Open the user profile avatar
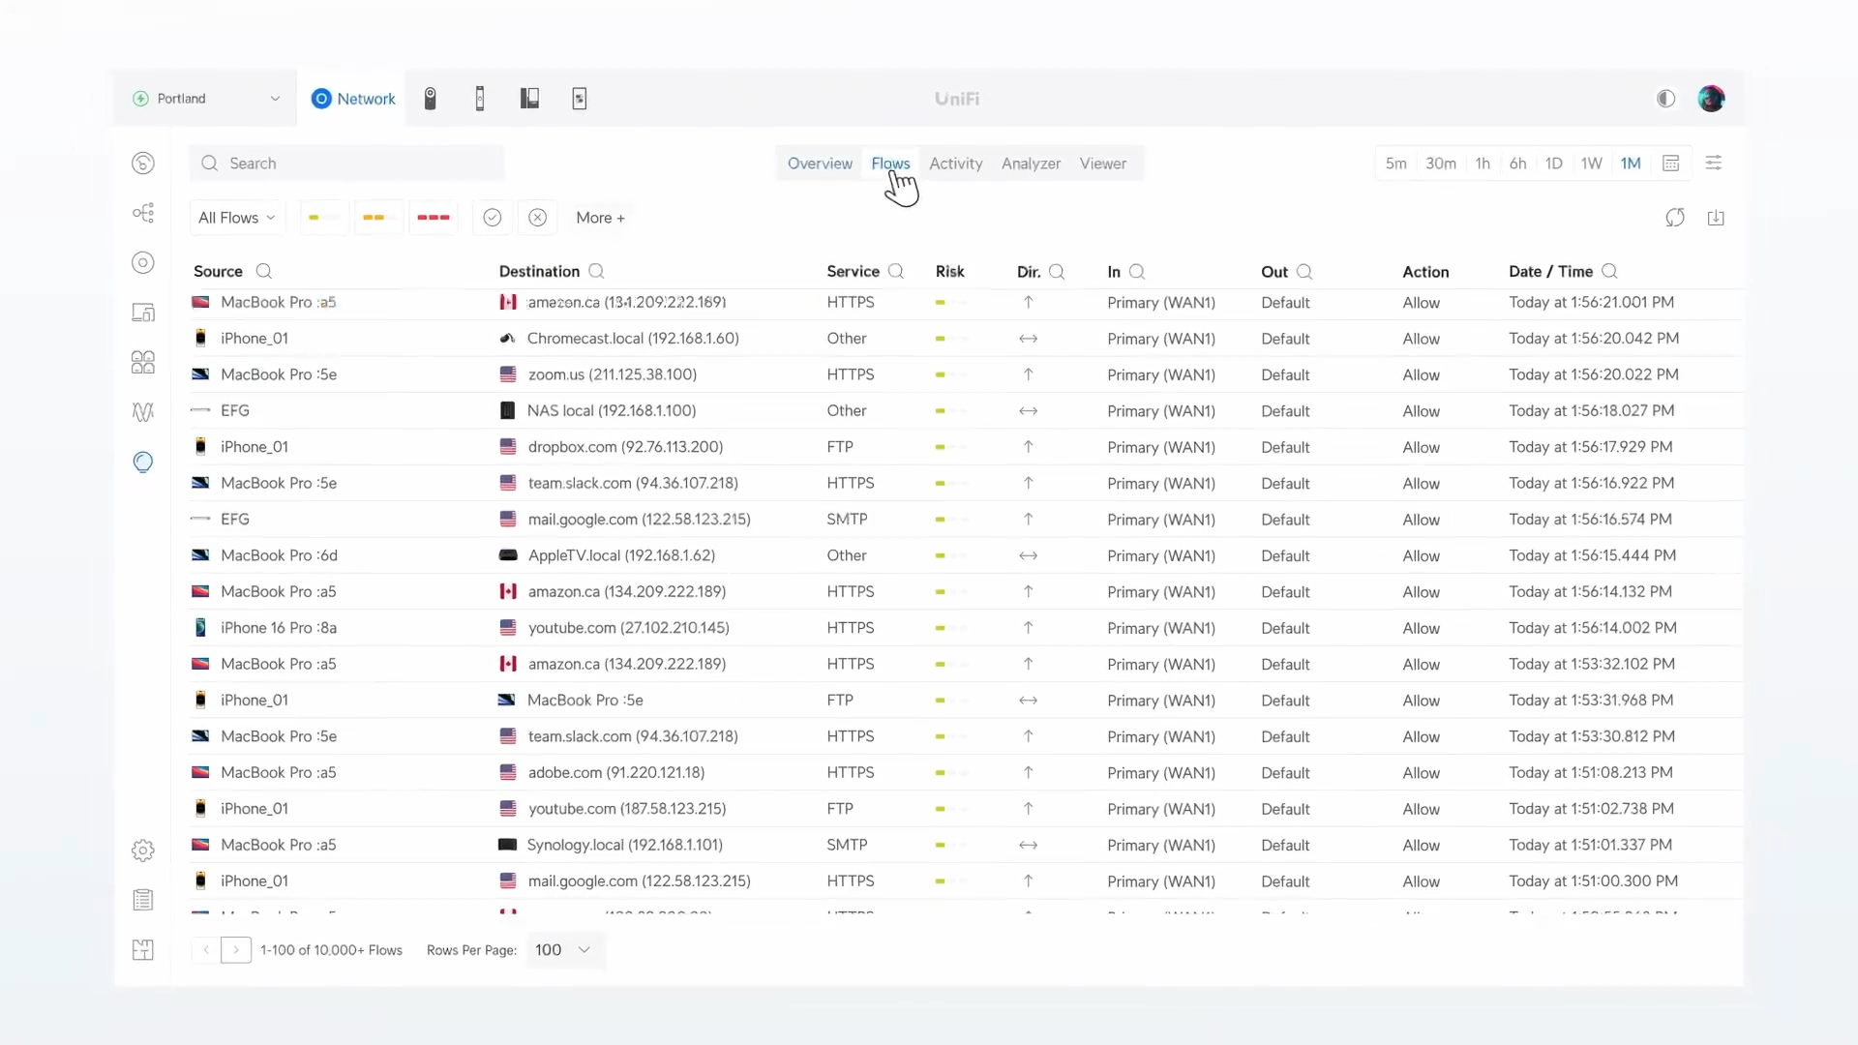Viewport: 1858px width, 1045px height. pos(1711,99)
